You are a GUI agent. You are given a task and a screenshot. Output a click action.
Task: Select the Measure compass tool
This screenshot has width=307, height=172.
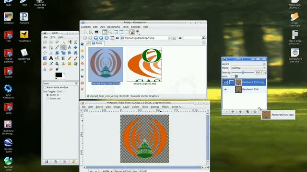pyautogui.click(x=69, y=47)
